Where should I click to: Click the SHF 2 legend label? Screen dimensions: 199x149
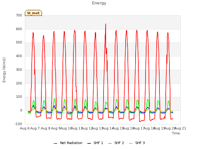(x=119, y=143)
